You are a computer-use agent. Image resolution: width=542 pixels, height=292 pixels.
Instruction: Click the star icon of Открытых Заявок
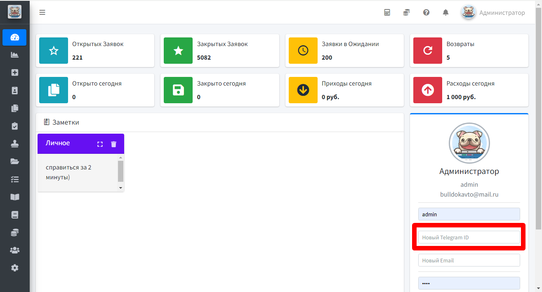click(54, 51)
